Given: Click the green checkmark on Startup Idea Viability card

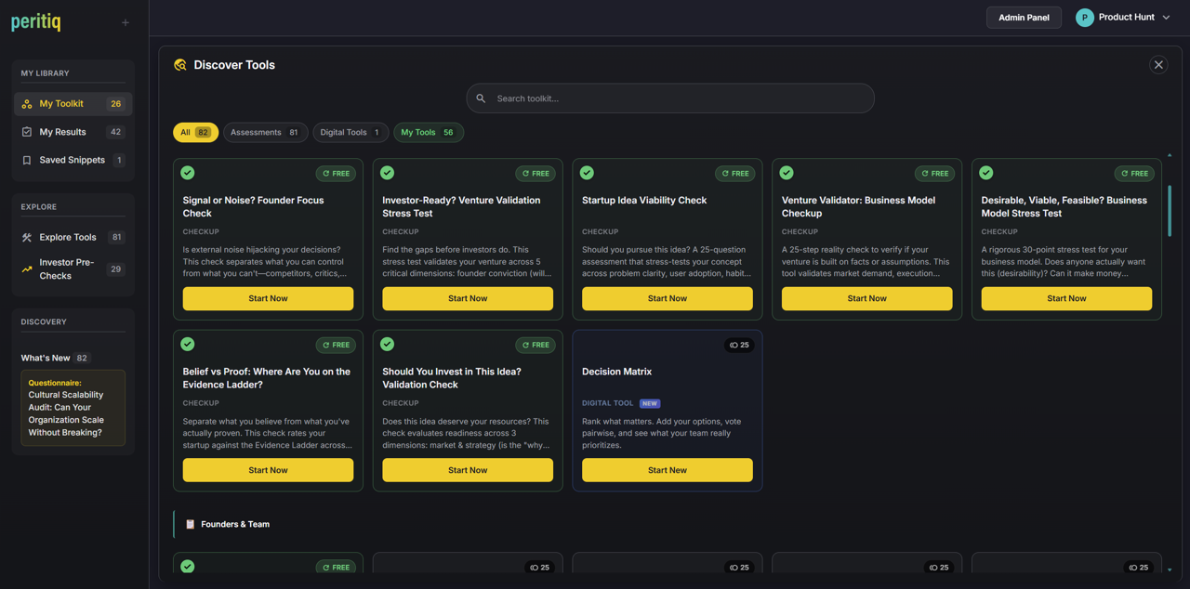Looking at the screenshot, I should pyautogui.click(x=587, y=173).
